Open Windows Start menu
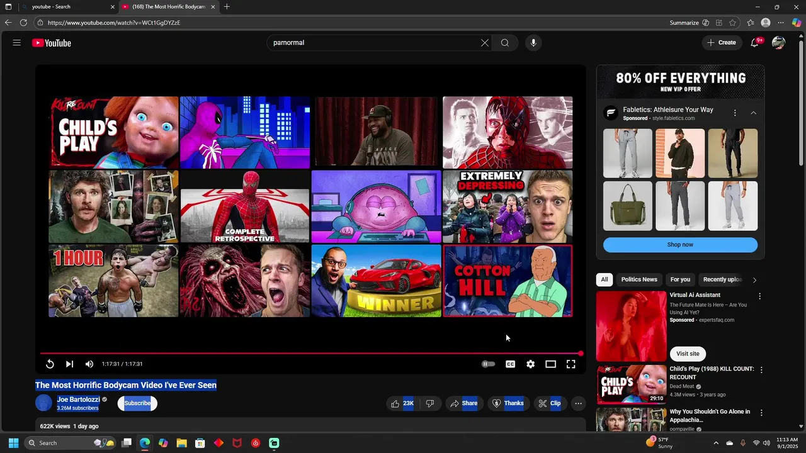 (x=13, y=443)
